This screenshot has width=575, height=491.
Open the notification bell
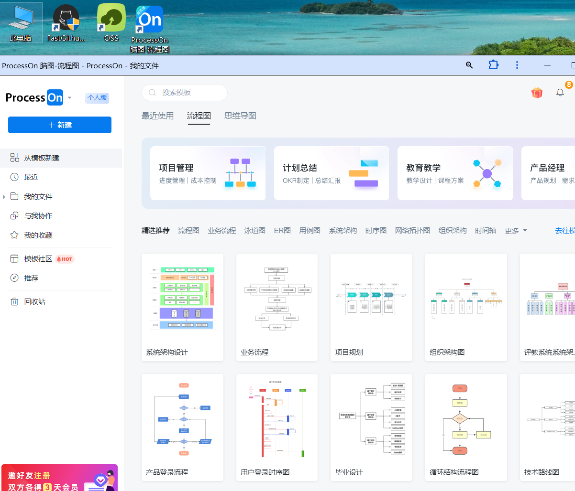tap(560, 93)
